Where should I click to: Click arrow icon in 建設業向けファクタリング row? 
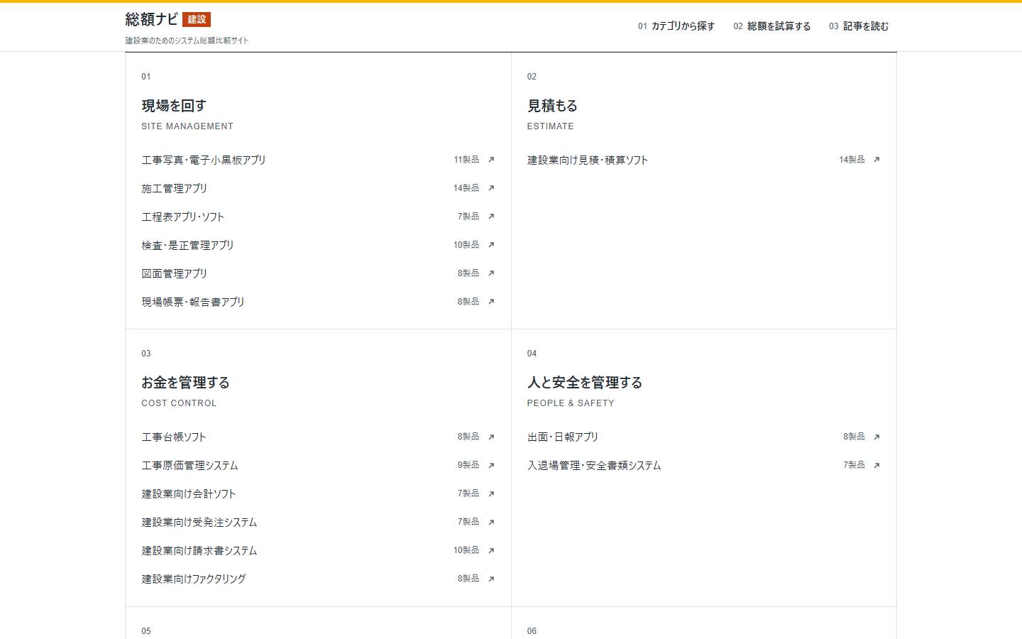(491, 579)
